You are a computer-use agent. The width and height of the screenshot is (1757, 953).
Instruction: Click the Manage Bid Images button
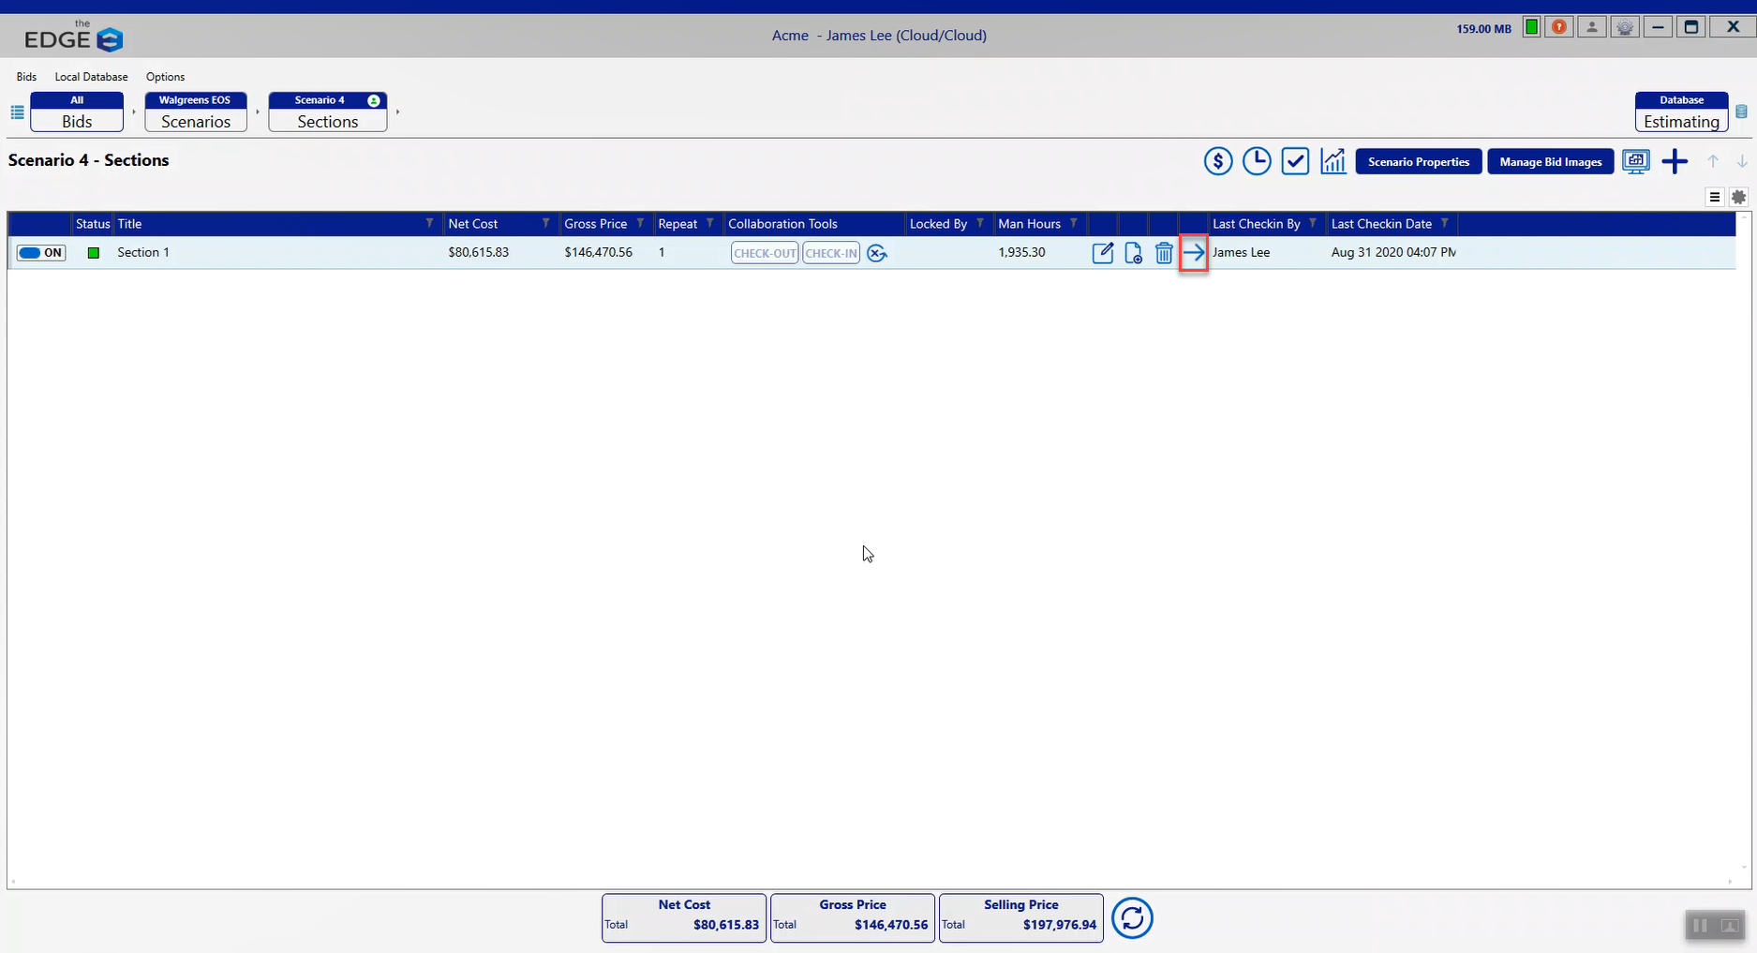pyautogui.click(x=1550, y=162)
